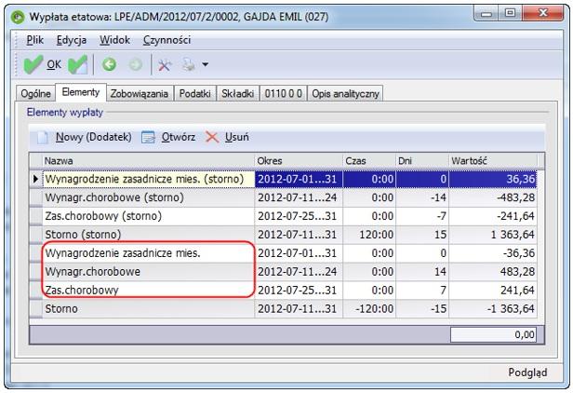
Task: Click the red X delete icon
Action: coord(212,137)
